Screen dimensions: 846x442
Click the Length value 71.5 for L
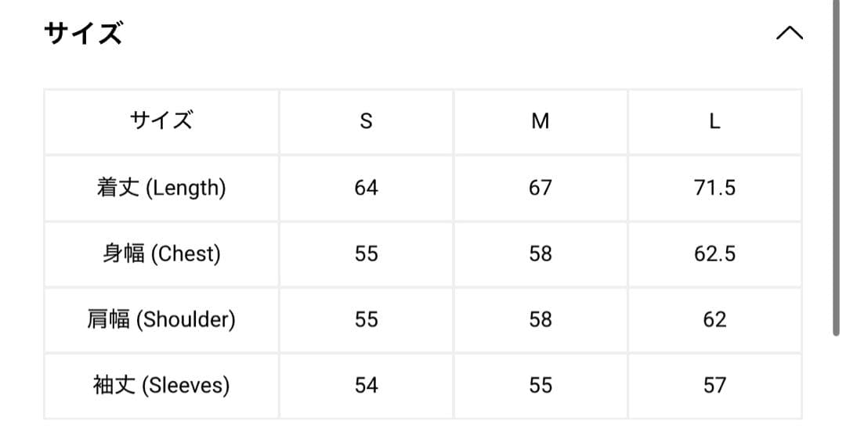click(x=714, y=188)
